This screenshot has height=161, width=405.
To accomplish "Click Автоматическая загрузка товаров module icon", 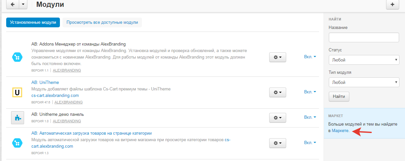I will coord(17,143).
